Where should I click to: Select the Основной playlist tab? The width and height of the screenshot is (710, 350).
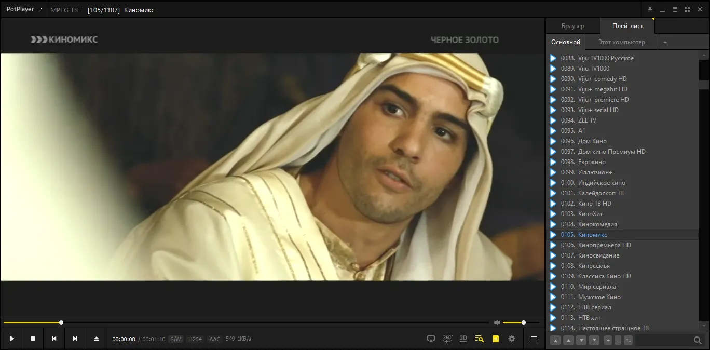(566, 42)
